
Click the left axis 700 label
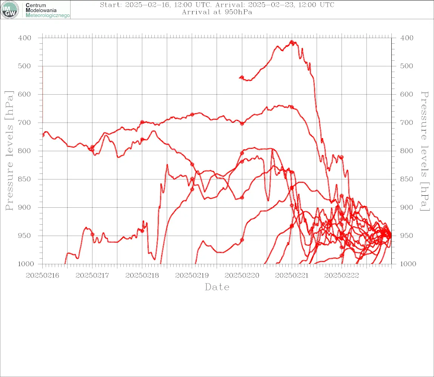click(25, 123)
